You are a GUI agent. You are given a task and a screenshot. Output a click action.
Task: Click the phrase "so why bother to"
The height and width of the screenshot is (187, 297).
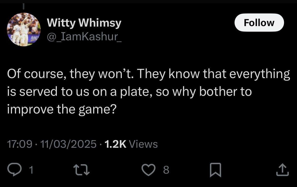(x=204, y=91)
